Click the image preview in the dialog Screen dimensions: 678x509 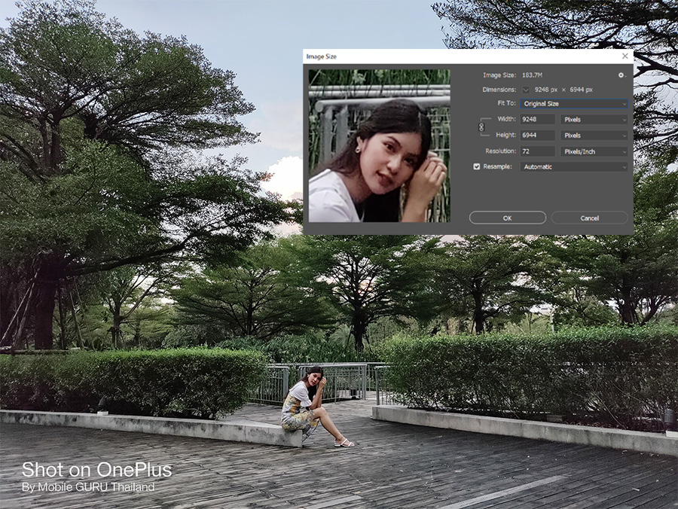coord(379,145)
